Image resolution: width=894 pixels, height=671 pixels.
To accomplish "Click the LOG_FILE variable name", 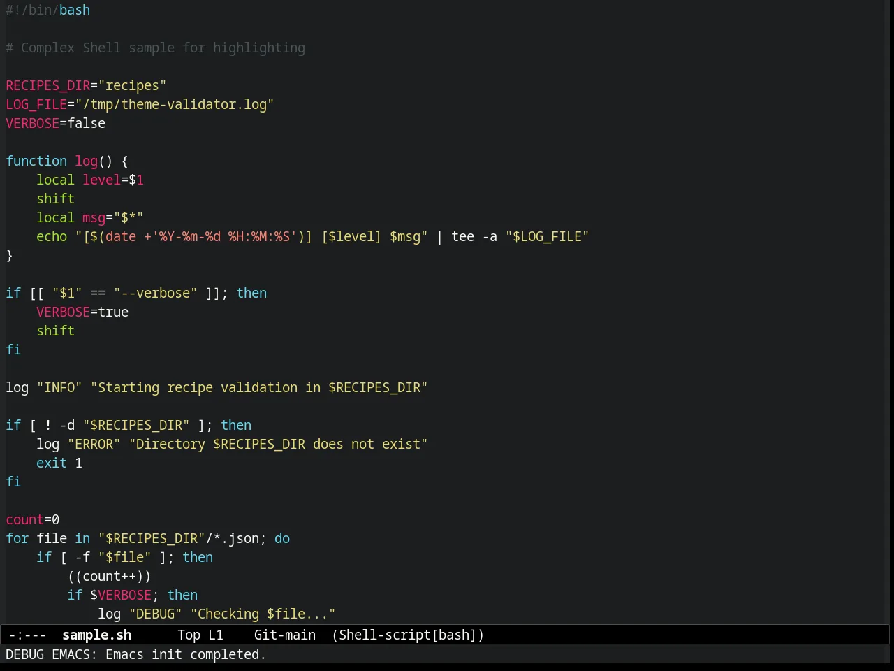I will click(36, 104).
